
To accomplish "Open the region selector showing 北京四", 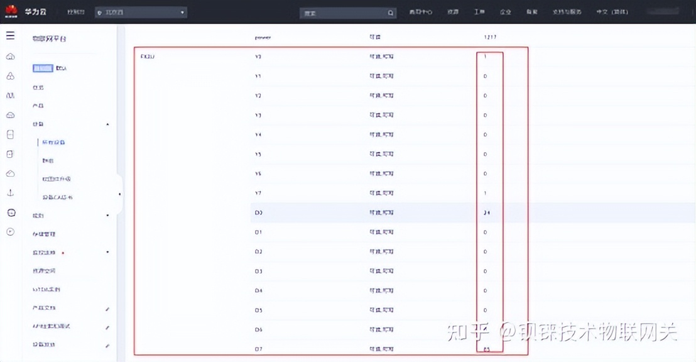I will click(x=139, y=11).
